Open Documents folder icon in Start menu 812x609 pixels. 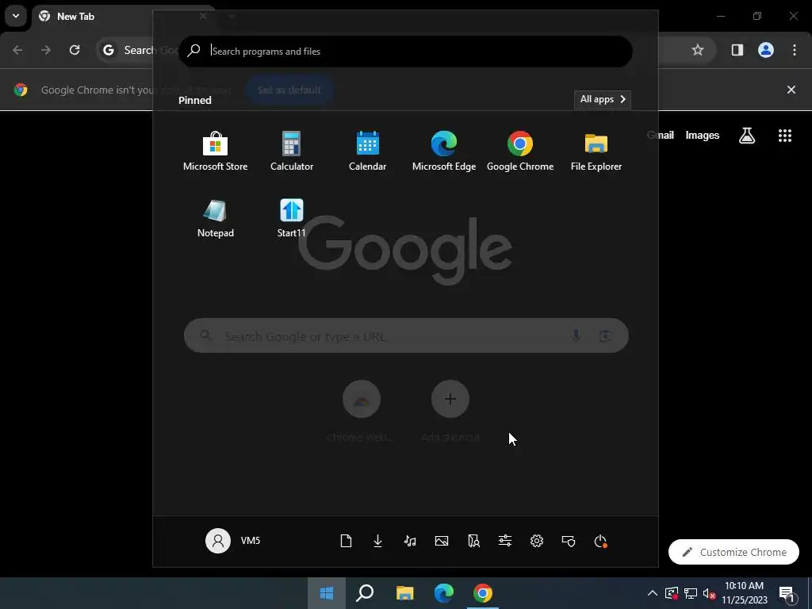coord(346,541)
